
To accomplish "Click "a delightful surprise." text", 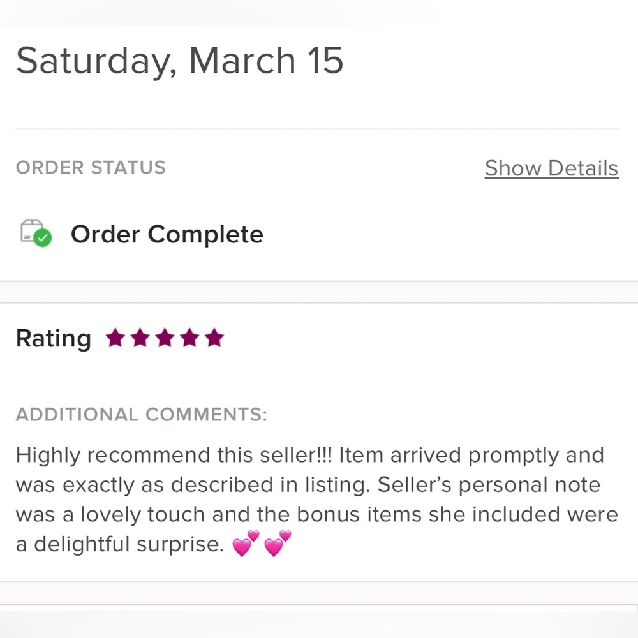I will (120, 544).
